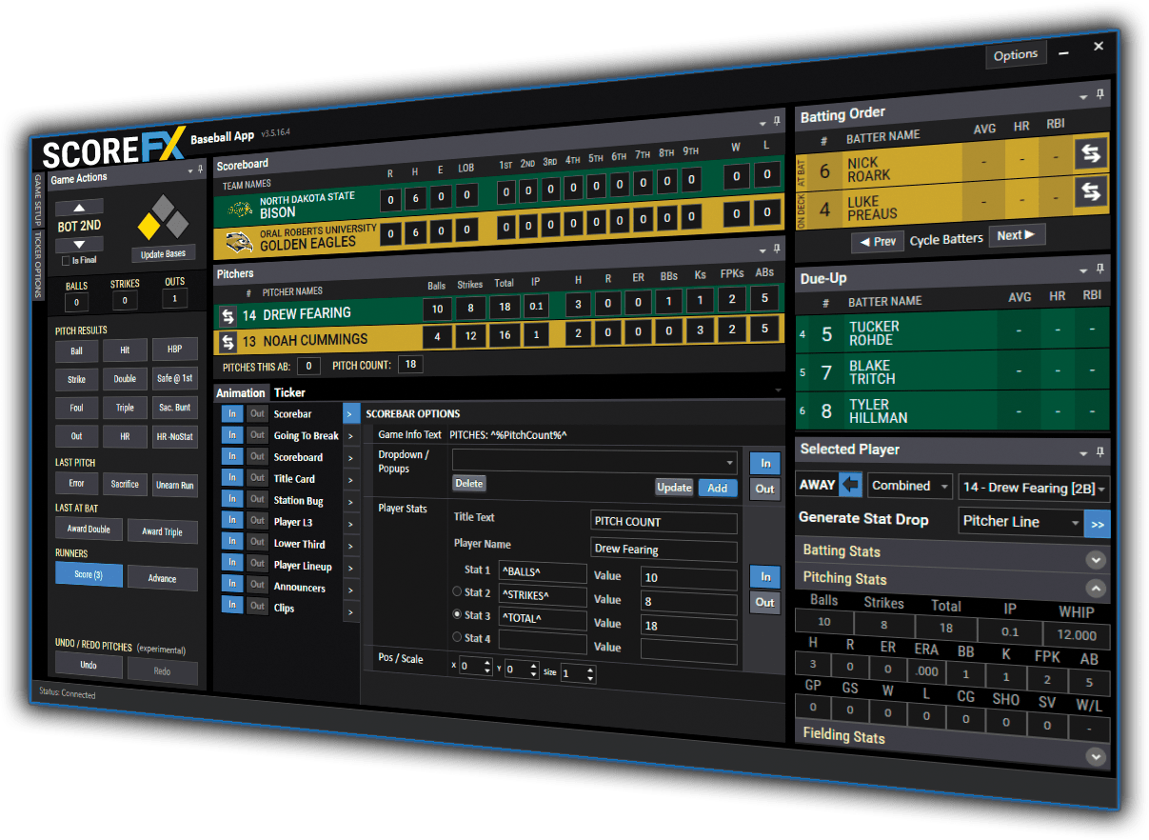The image size is (1149, 840).
Task: Click the HR pitch result button
Action: point(126,436)
